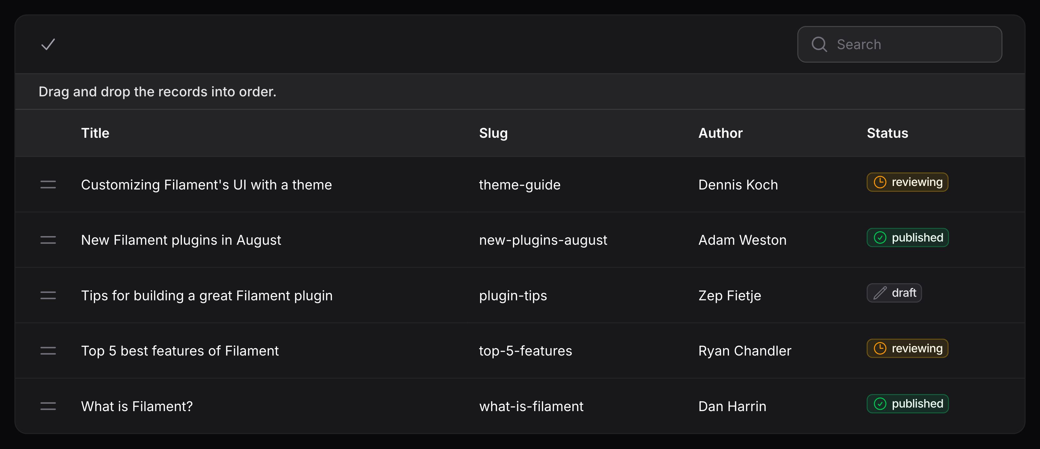Click the Status column header
The image size is (1040, 449).
[x=888, y=133]
